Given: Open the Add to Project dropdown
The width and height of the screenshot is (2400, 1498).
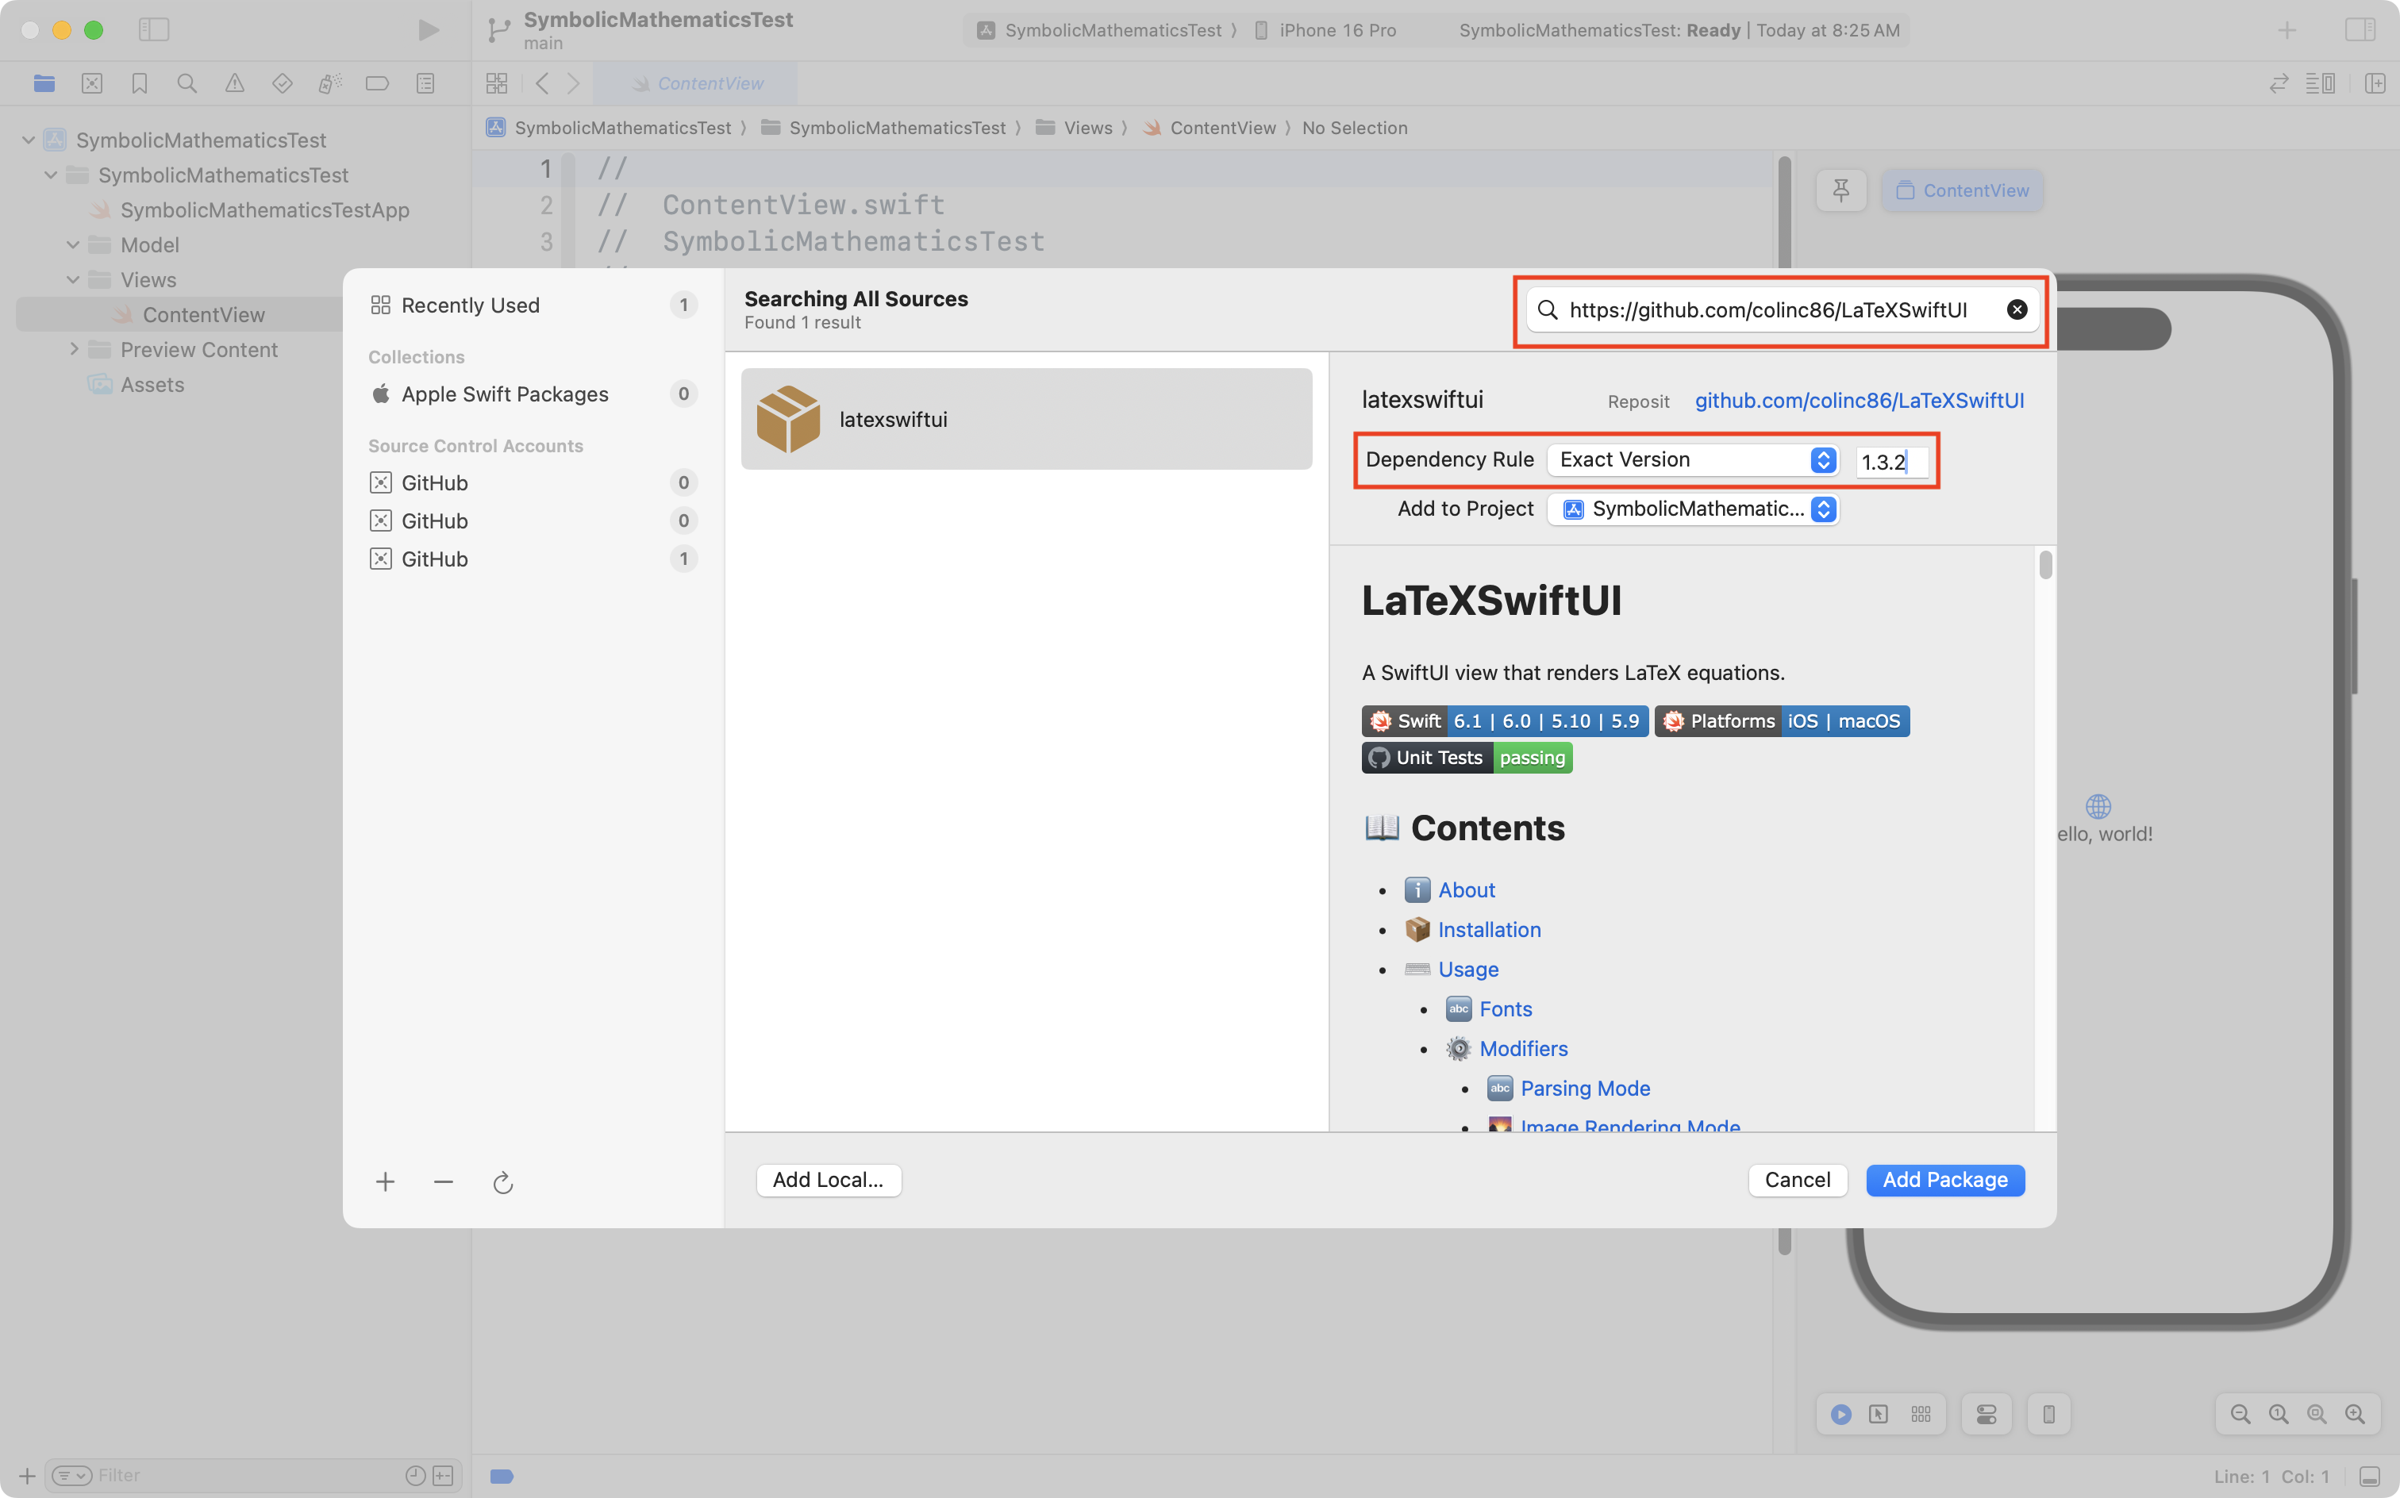Looking at the screenshot, I should click(x=1693, y=509).
